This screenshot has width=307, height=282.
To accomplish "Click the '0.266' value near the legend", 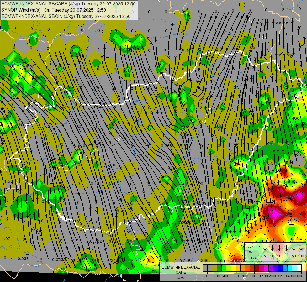I will point(203,260).
